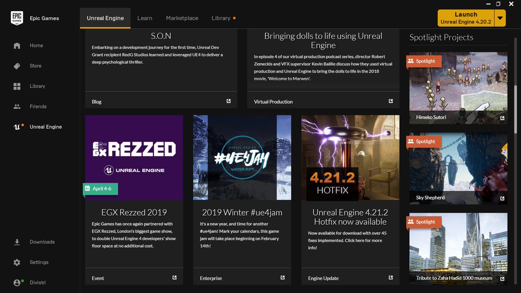The height and width of the screenshot is (293, 521).
Task: Open the Downloads arrow icon
Action: [17, 242]
